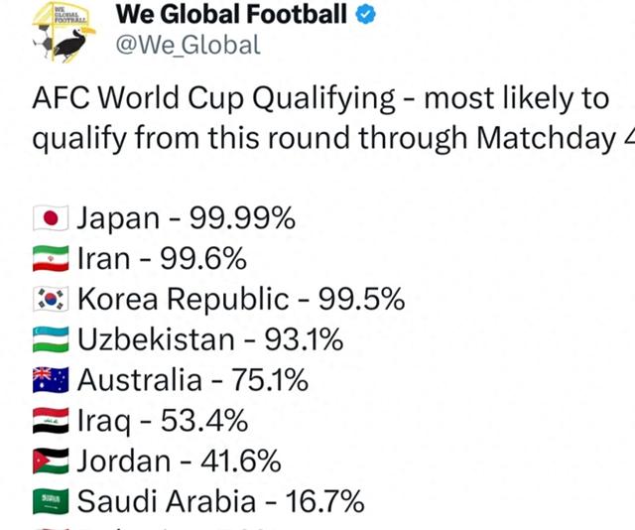635x530 pixels.
Task: Click the Australia flag emoji
Action: point(51,380)
